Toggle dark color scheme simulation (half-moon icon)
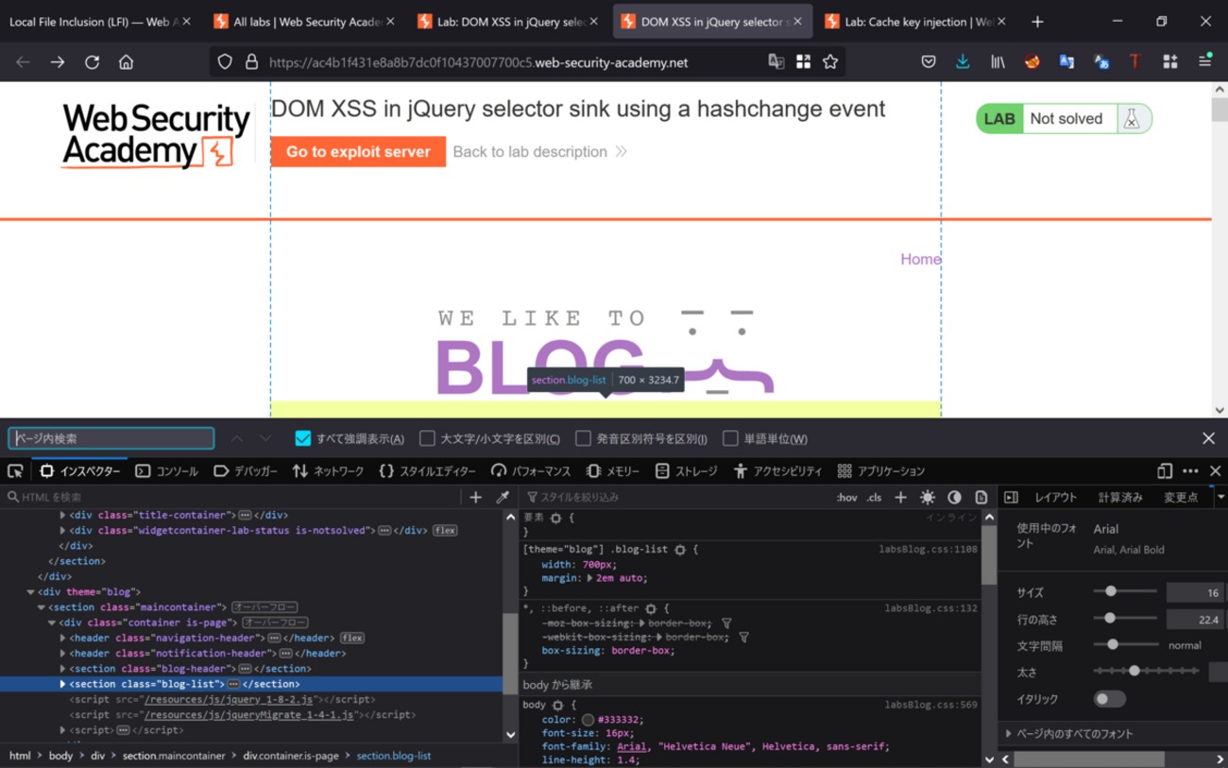This screenshot has width=1228, height=768. 954,497
